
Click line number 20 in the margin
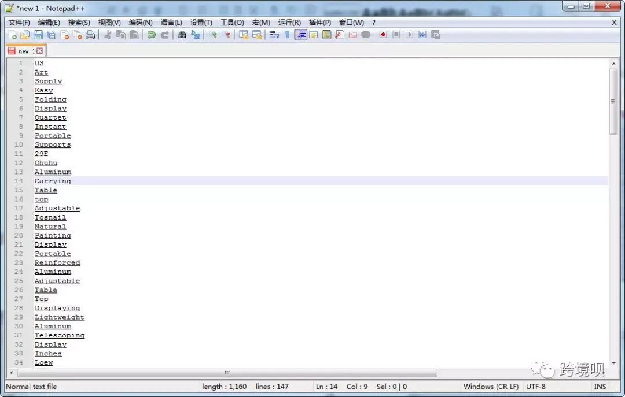coord(19,235)
